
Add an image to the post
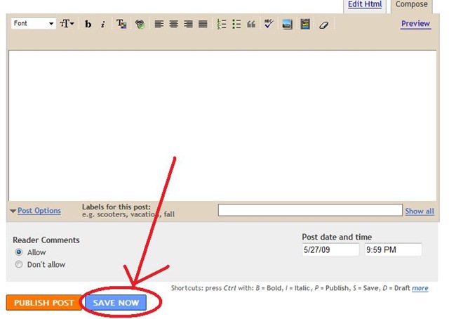pyautogui.click(x=287, y=24)
